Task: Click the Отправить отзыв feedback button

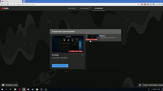Action: [x=10, y=85]
